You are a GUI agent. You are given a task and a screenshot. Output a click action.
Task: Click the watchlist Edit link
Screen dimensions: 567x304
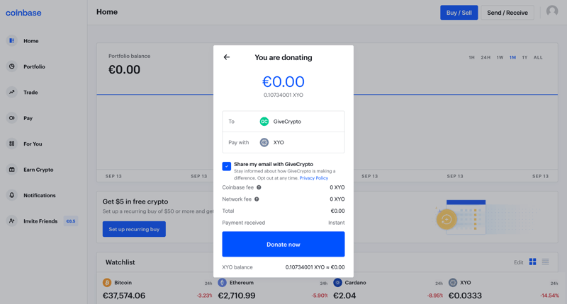(x=519, y=262)
